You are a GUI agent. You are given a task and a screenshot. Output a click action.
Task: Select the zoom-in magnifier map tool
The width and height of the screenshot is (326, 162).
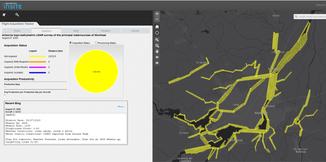pos(157,40)
